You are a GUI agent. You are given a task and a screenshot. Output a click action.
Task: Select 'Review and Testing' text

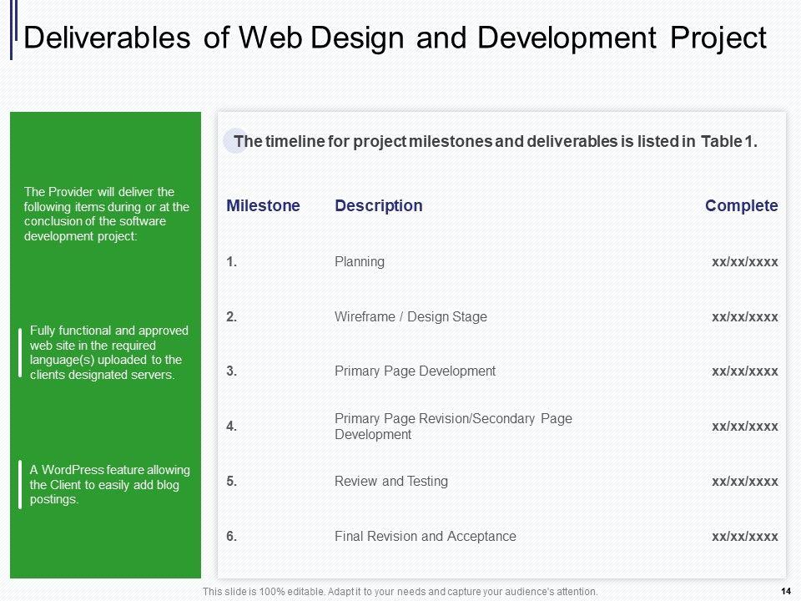coord(391,482)
